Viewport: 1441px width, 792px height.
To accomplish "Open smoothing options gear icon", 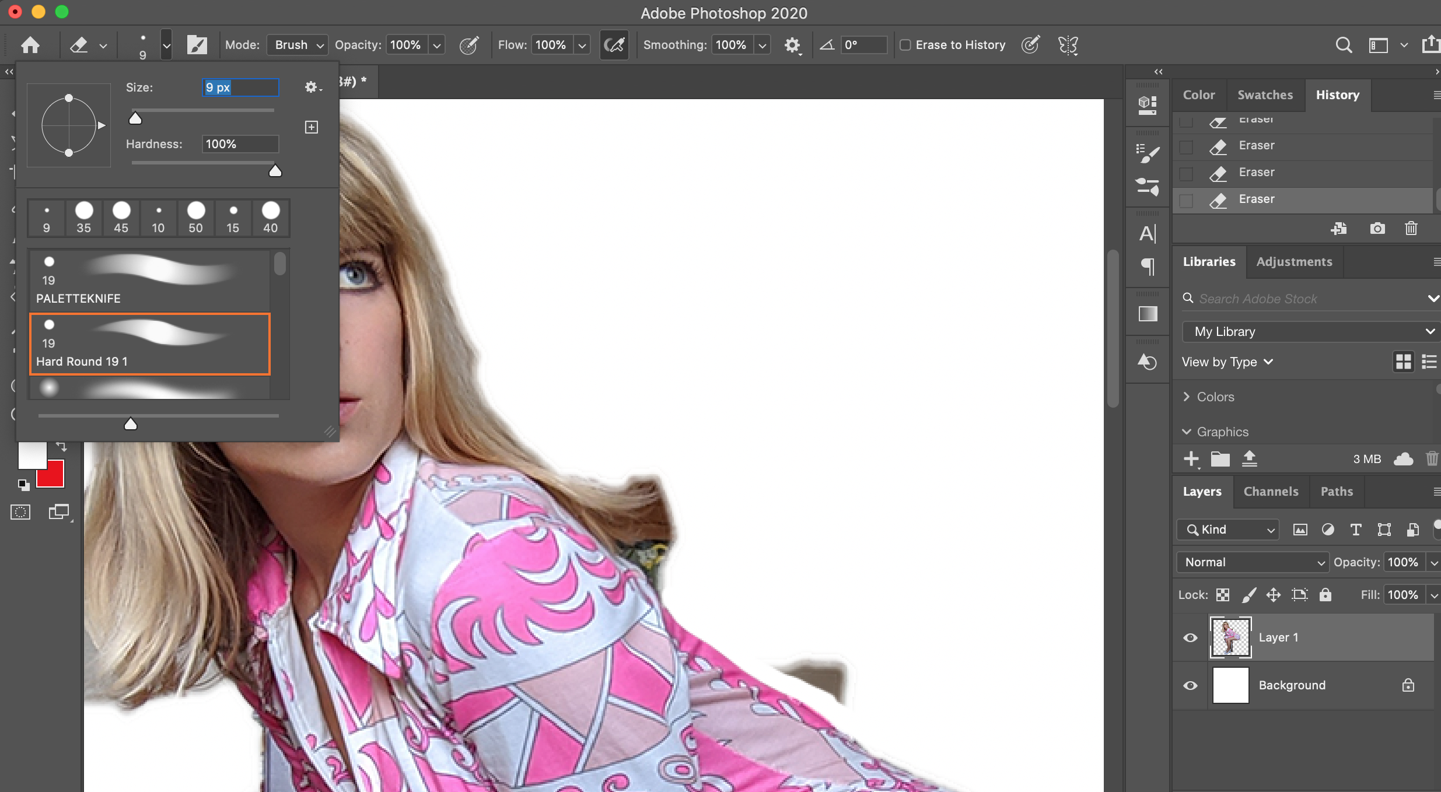I will tap(792, 45).
